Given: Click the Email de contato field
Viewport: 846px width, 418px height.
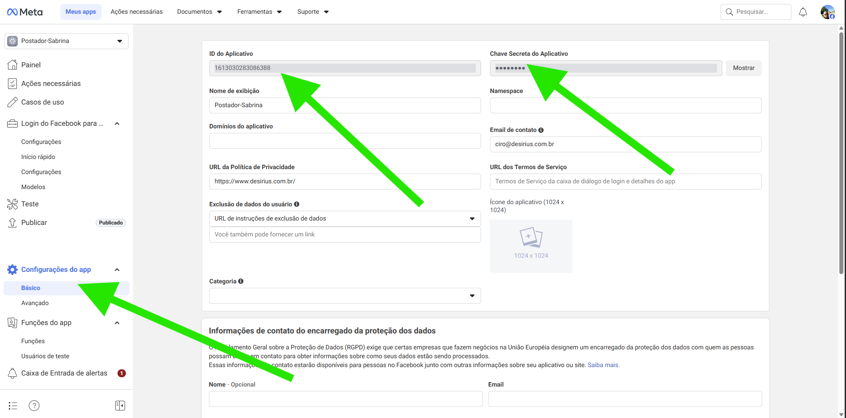Looking at the screenshot, I should click(626, 144).
